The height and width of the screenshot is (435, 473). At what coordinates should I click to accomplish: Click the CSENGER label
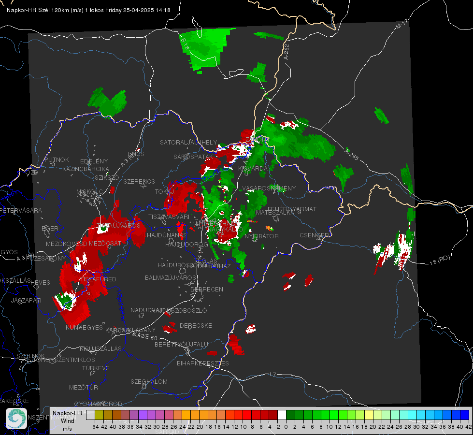314,235
